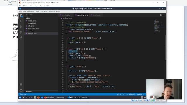Open mysqltest.php in the Explorer
The image size is (187, 105).
pyautogui.click(x=33, y=29)
